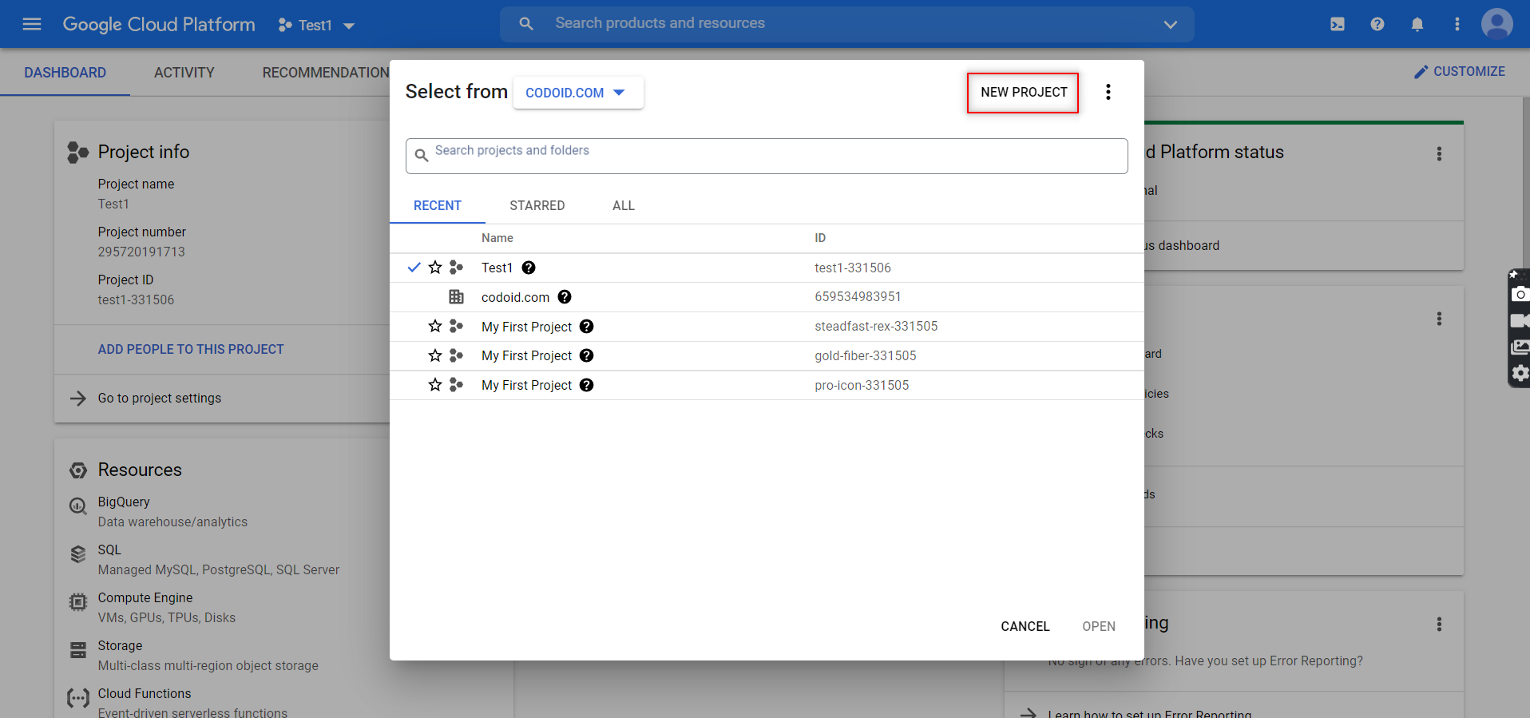The width and height of the screenshot is (1530, 718).
Task: Click the SQL resource icon
Action: pyautogui.click(x=78, y=554)
